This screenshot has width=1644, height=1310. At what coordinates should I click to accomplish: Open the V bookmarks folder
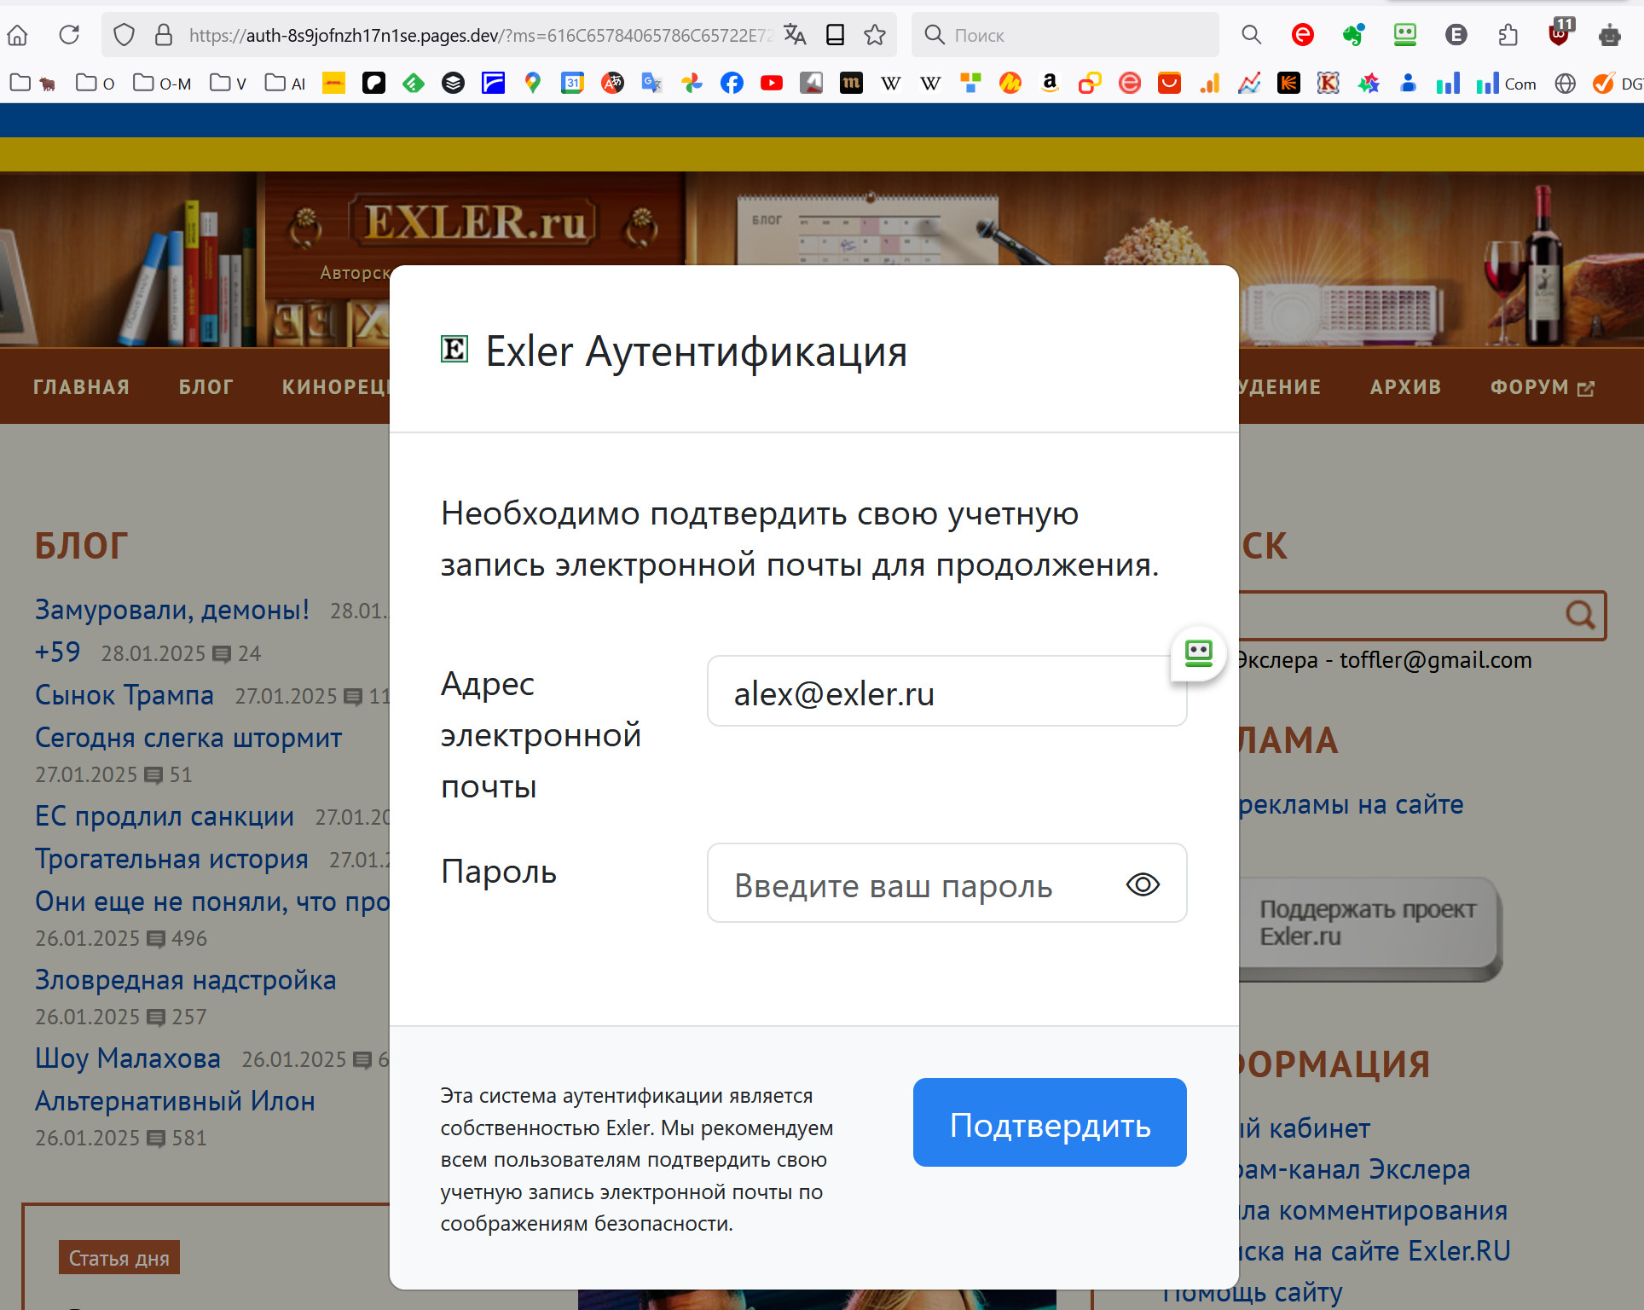(x=229, y=83)
